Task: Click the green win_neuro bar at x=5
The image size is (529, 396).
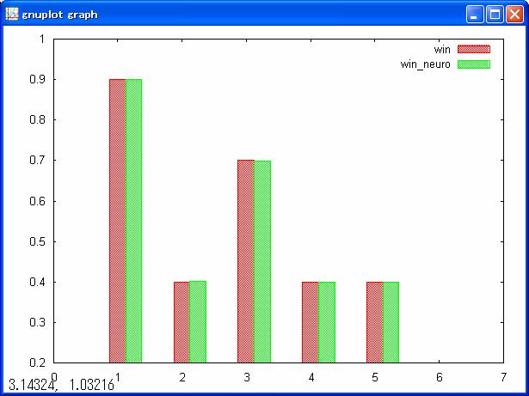Action: click(391, 322)
